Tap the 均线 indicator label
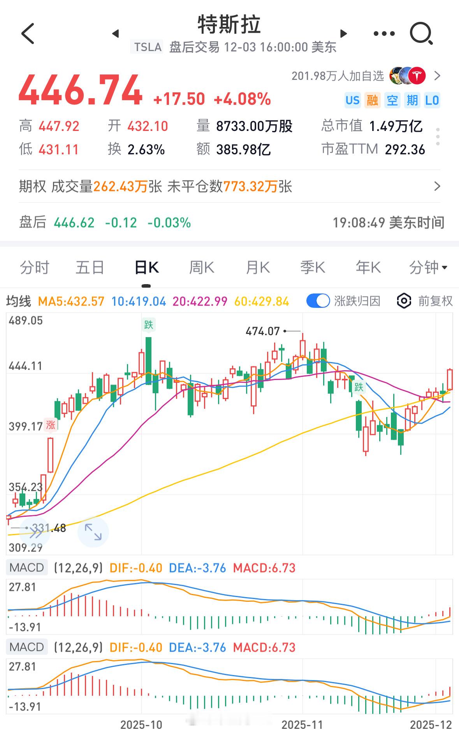 pos(18,301)
